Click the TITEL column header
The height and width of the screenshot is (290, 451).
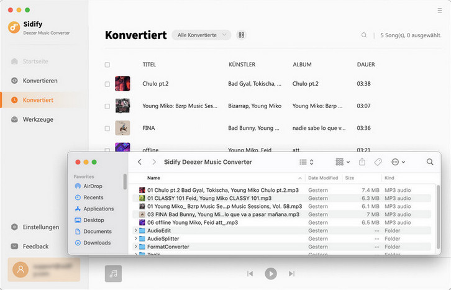(x=149, y=65)
